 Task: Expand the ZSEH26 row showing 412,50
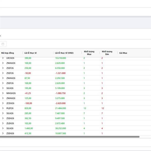click(3, 133)
